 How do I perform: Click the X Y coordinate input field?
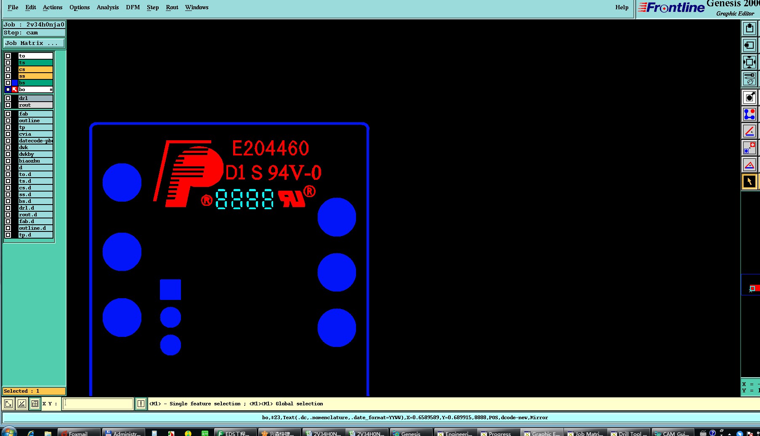(98, 404)
